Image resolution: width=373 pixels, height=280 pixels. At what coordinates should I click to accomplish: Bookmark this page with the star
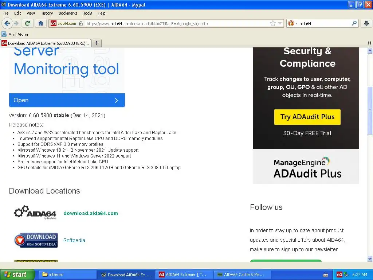click(272, 23)
